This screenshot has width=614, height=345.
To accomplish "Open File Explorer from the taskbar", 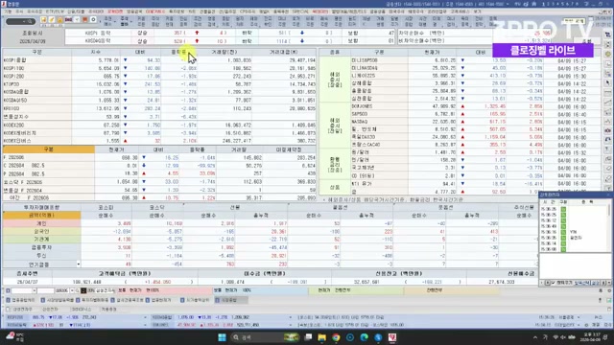I will 322,337.
